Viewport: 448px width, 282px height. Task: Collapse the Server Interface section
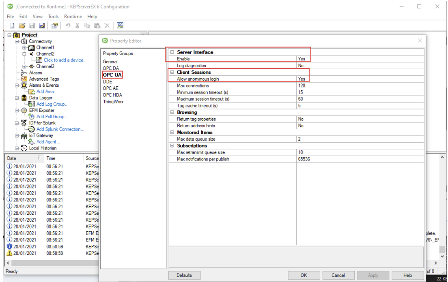[172, 52]
